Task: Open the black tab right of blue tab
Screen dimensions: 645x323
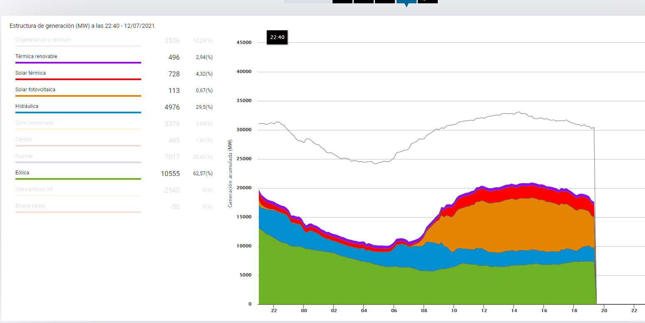Action: point(427,2)
